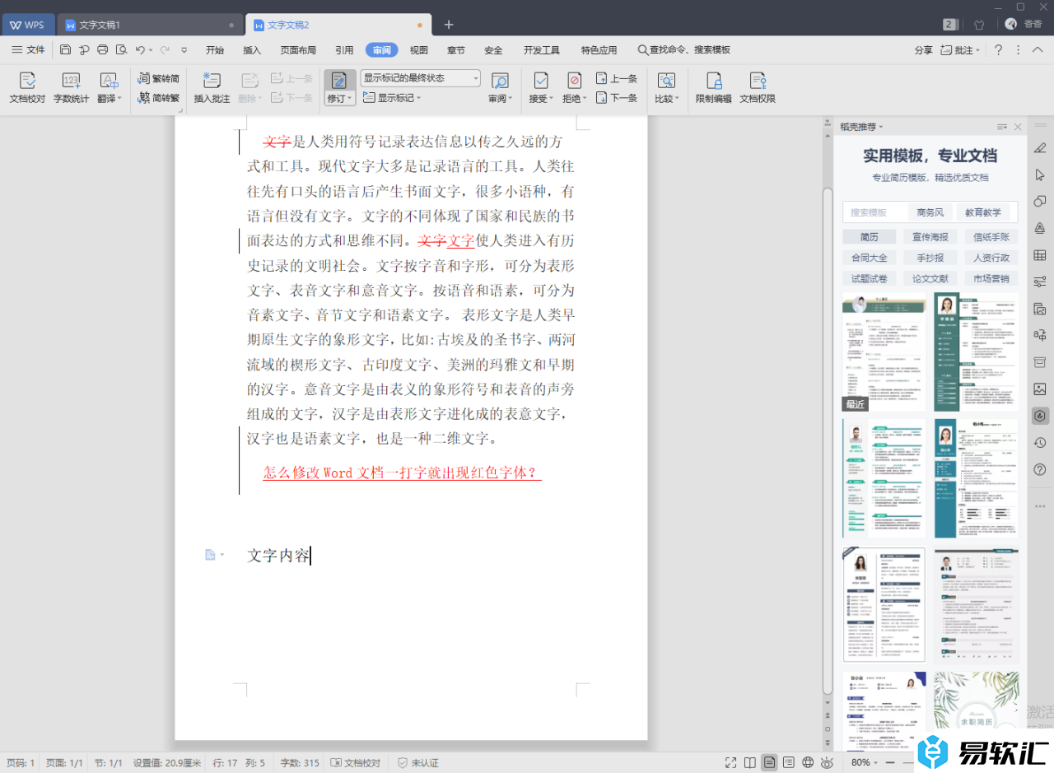Image resolution: width=1054 pixels, height=773 pixels.
Task: Click 文档校对 in the status bar
Action: 356,763
